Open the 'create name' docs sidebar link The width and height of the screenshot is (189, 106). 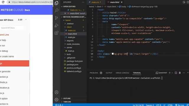7,56
